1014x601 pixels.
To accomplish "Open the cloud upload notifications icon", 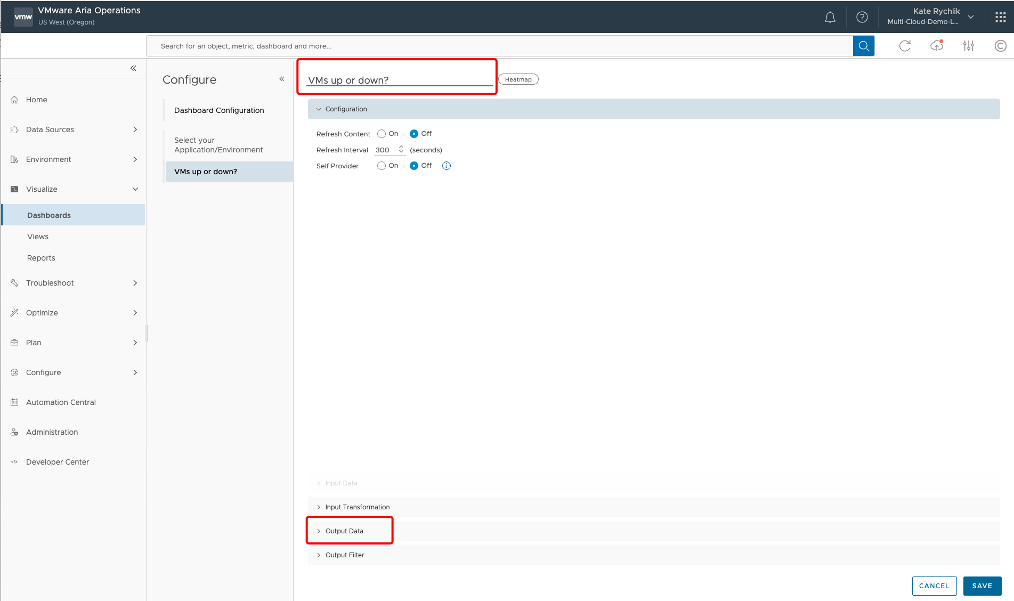I will click(x=936, y=46).
